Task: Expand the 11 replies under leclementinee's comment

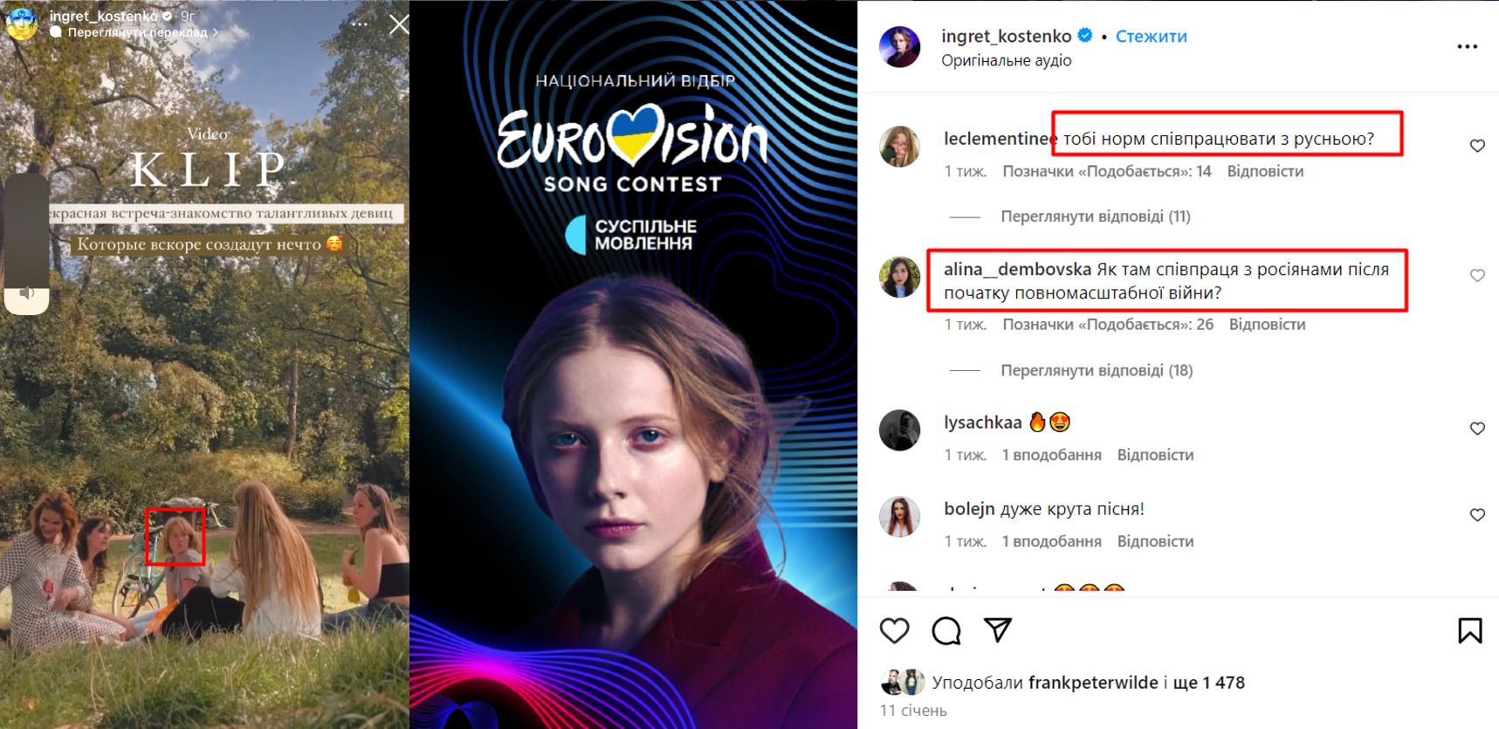Action: (x=1095, y=217)
